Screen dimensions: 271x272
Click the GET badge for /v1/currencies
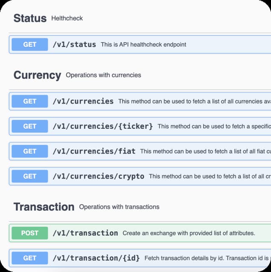[x=30, y=101]
